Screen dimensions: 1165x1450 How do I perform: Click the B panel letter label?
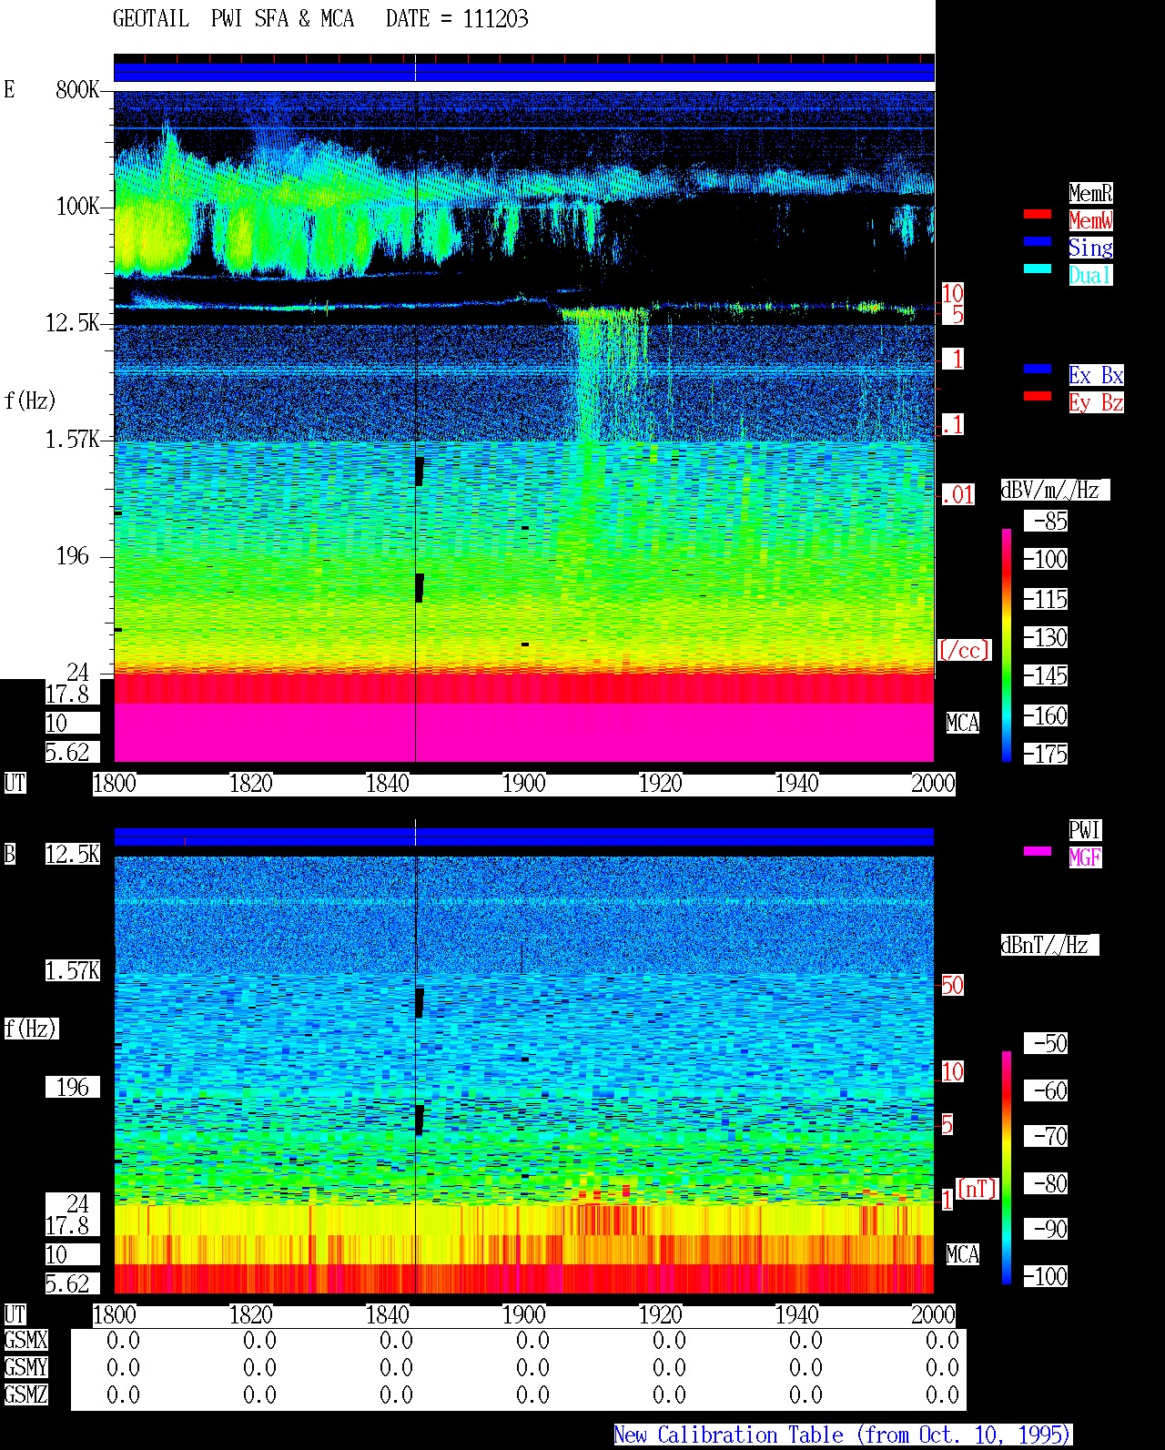point(10,855)
